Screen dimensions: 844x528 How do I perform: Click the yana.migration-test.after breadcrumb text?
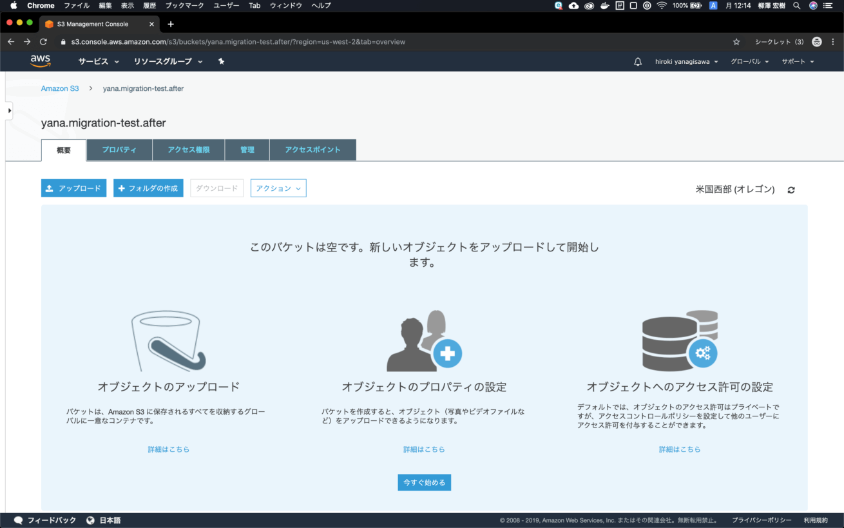click(x=144, y=88)
